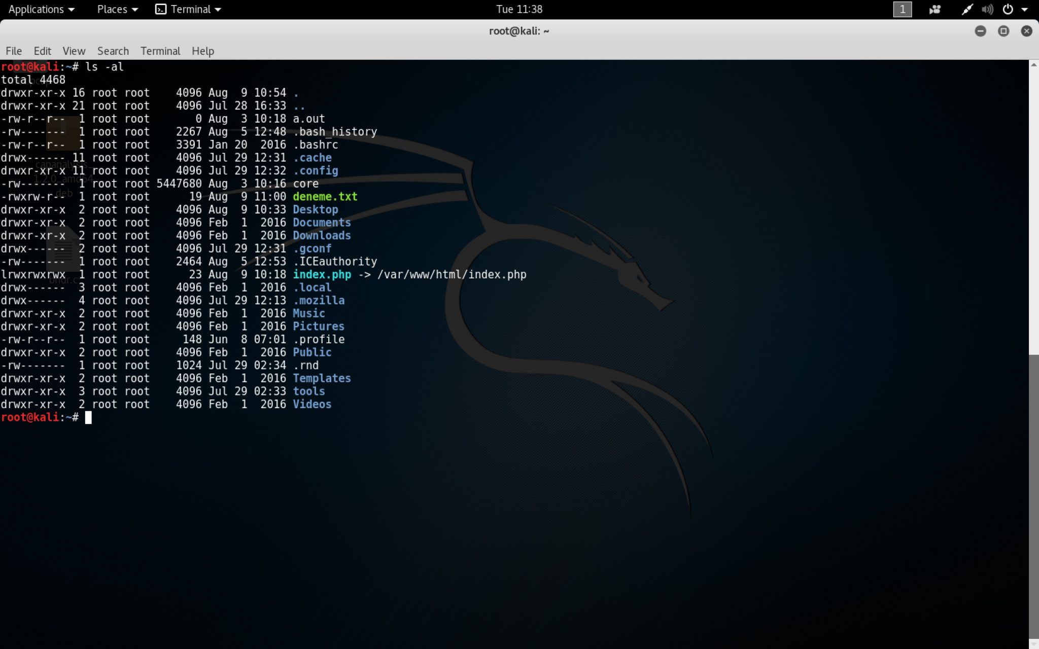Expand the Applications menu arrow
The height and width of the screenshot is (649, 1039).
[72, 10]
